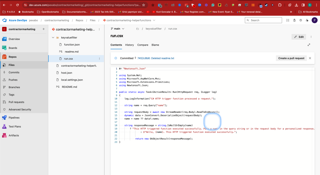Show more bookmarks chevron
The width and height of the screenshot is (320, 175).
[x=291, y=12]
